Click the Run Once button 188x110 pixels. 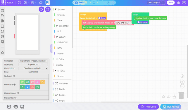click(148, 107)
